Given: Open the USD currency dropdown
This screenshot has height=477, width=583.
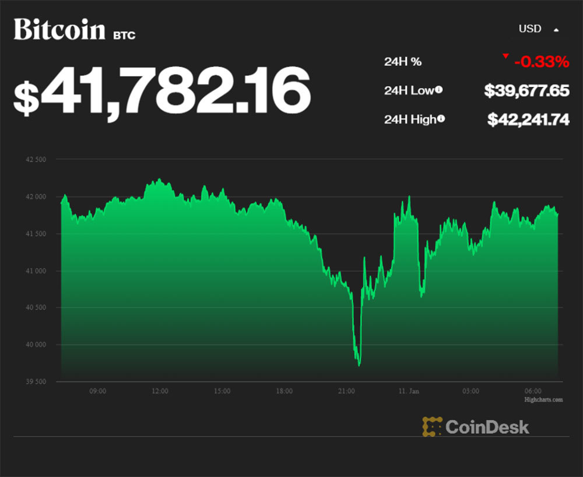Looking at the screenshot, I should [538, 29].
